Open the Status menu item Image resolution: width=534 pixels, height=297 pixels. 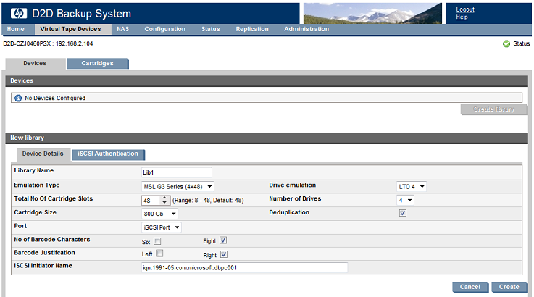pos(210,29)
